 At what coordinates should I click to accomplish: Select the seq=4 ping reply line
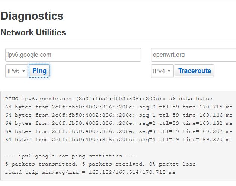coord(119,140)
